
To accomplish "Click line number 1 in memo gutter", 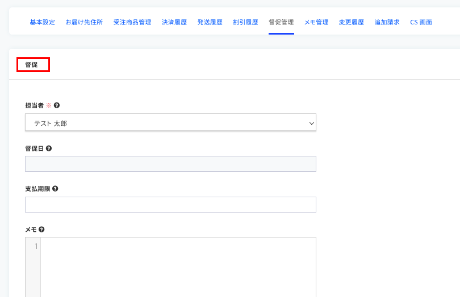I will click(36, 246).
